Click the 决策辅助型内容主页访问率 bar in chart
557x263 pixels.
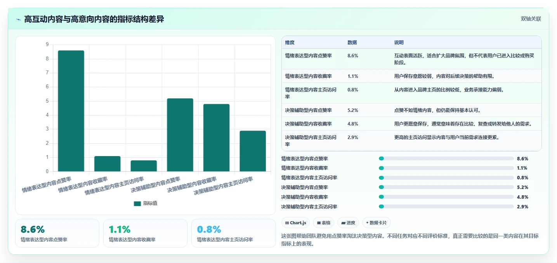(253, 151)
